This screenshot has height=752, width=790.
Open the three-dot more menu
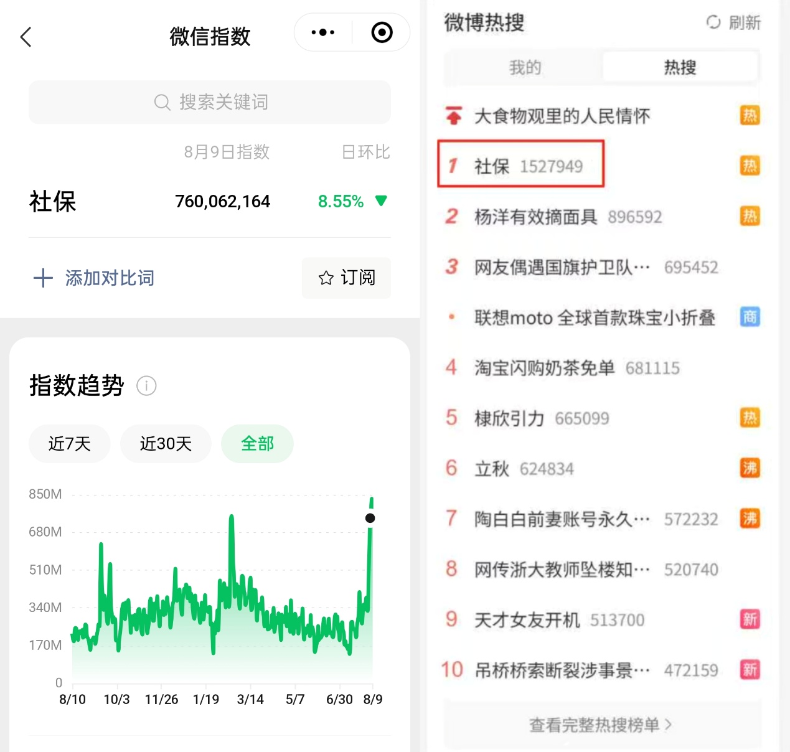click(322, 32)
